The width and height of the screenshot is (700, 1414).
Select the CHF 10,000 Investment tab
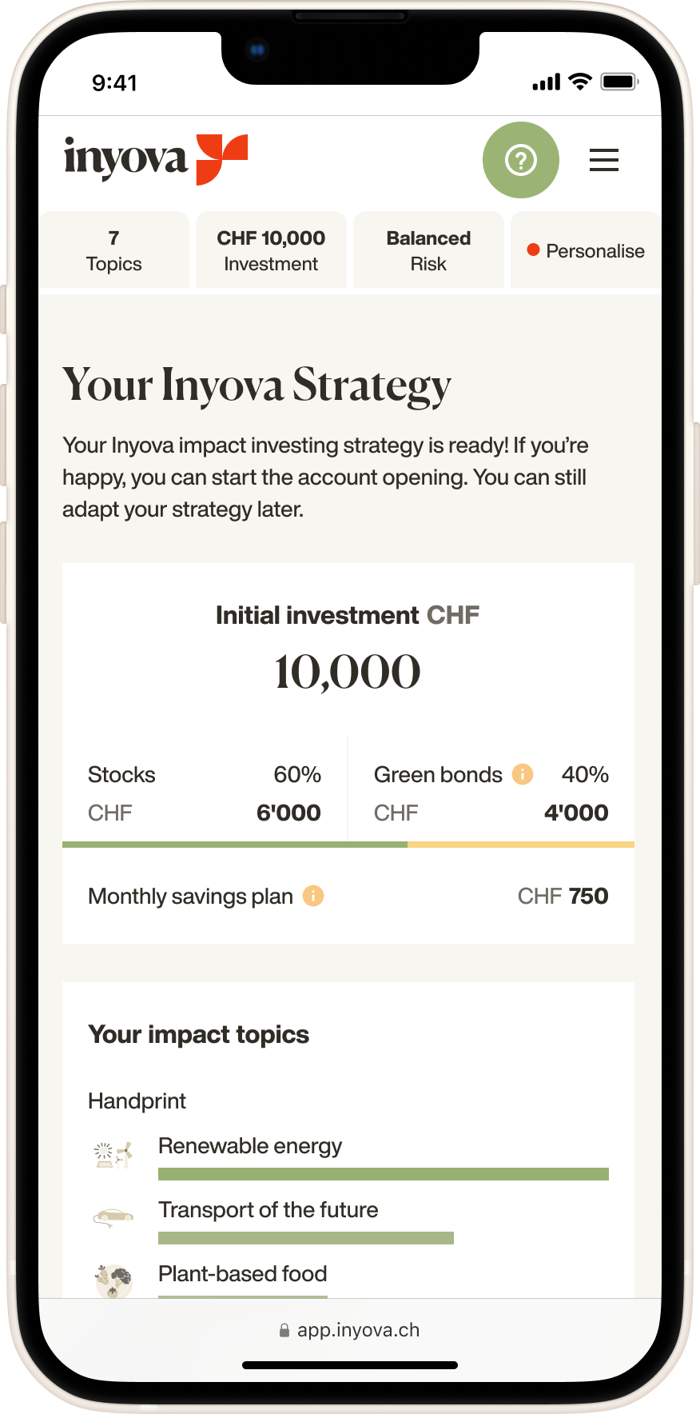[x=271, y=250]
